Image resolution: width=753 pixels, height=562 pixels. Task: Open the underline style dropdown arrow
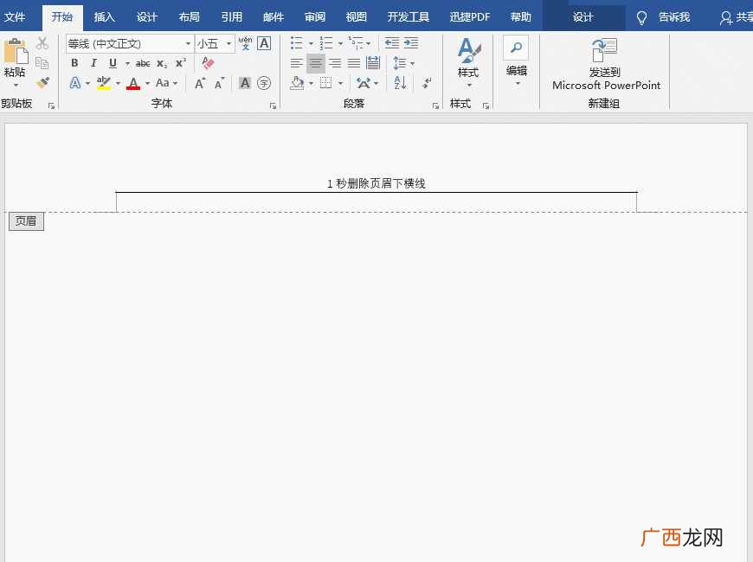coord(127,63)
